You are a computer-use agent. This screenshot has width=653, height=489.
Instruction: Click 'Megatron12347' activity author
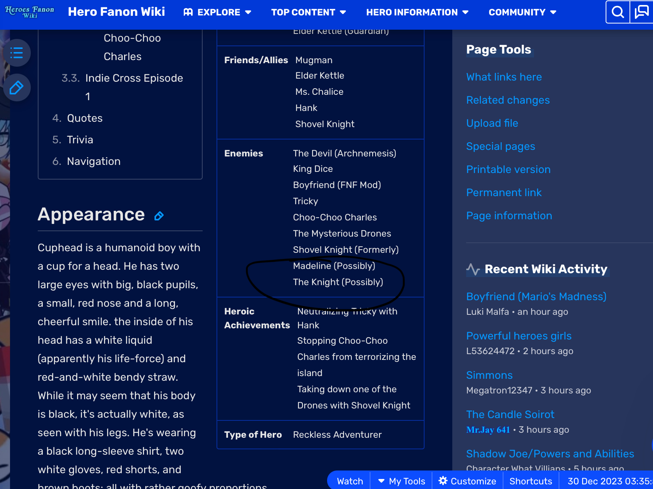(499, 390)
